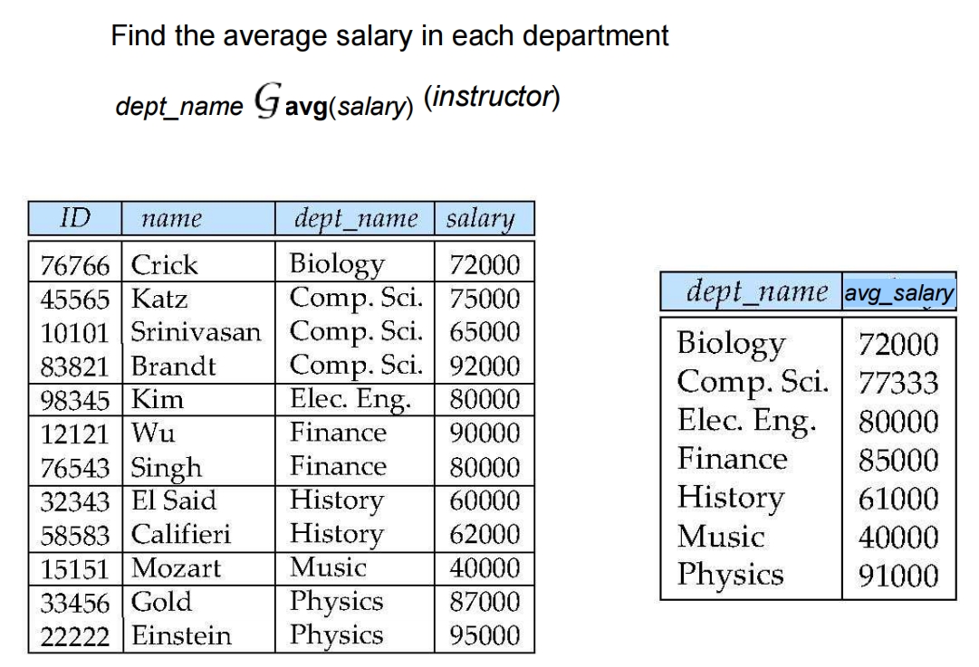Image resolution: width=979 pixels, height=667 pixels.
Task: Click Elec. Eng. in the result table
Action: 748,421
